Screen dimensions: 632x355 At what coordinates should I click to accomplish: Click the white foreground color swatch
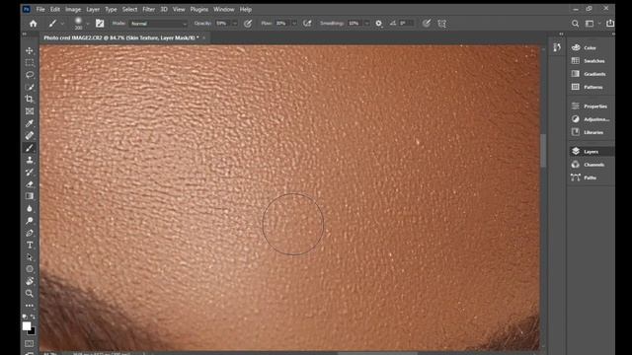27,325
